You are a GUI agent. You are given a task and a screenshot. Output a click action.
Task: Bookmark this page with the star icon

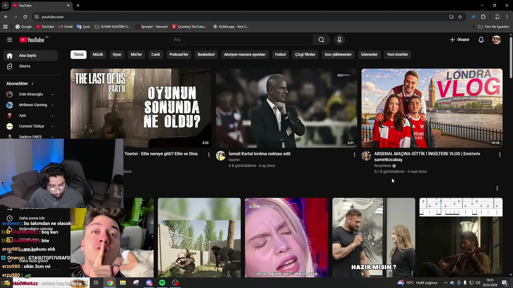460,17
